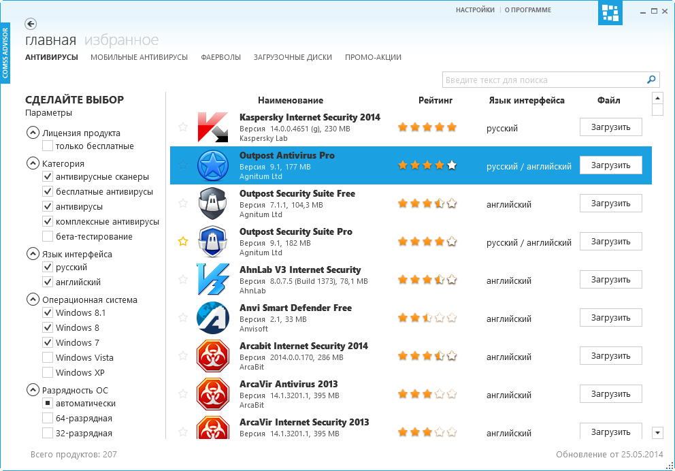Favorite star for Arcabit Internet Security 2014
The image size is (675, 471).
coord(183,355)
